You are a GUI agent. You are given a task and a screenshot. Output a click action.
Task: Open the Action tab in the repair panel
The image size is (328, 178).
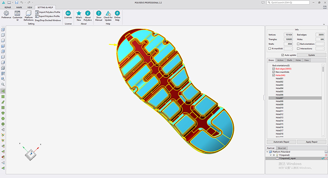pyautogui.click(x=280, y=60)
